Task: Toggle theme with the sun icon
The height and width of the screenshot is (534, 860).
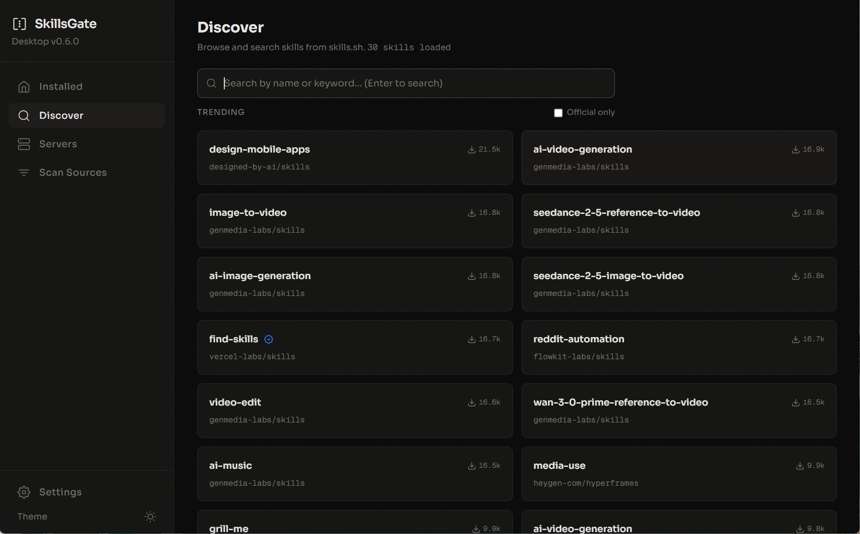Action: [x=150, y=517]
